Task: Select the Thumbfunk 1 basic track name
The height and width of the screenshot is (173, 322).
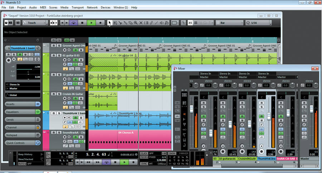Action: click(74, 113)
